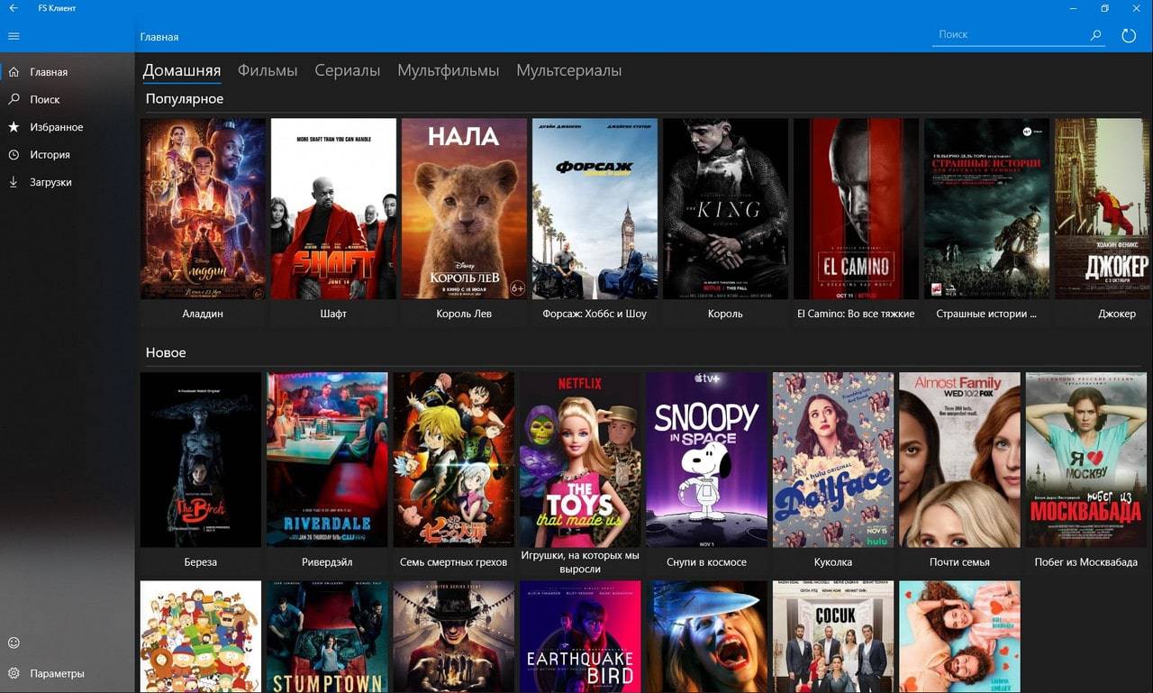
Task: Click the search magnifier icon in search box
Action: pos(1095,35)
